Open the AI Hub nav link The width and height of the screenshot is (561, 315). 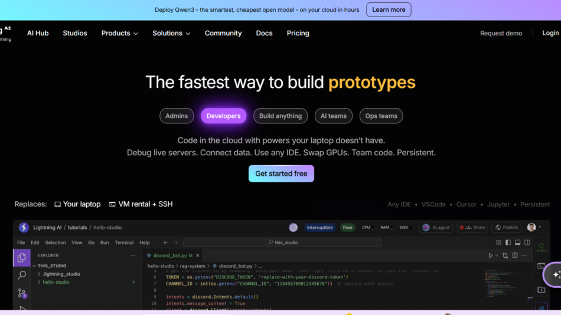(x=38, y=33)
